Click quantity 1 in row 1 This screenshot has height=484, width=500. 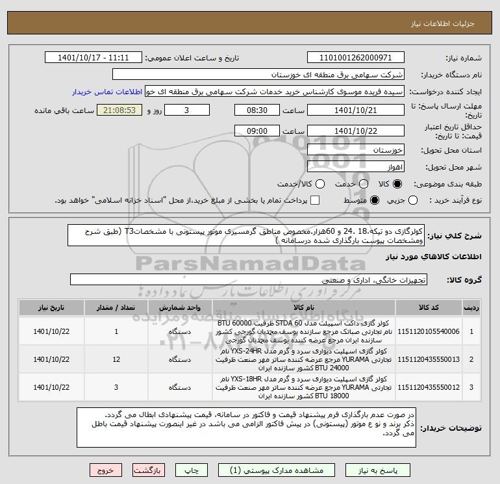(116, 331)
